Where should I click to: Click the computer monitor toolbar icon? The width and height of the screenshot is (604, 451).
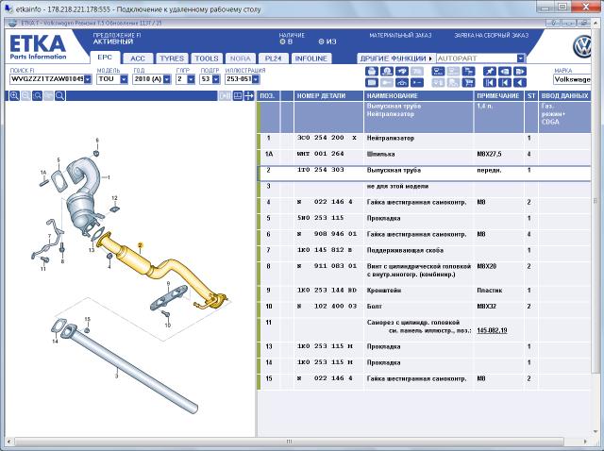pos(438,72)
